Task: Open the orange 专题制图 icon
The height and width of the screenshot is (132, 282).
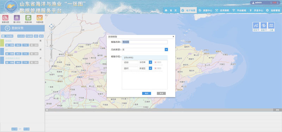Action: tap(39, 18)
